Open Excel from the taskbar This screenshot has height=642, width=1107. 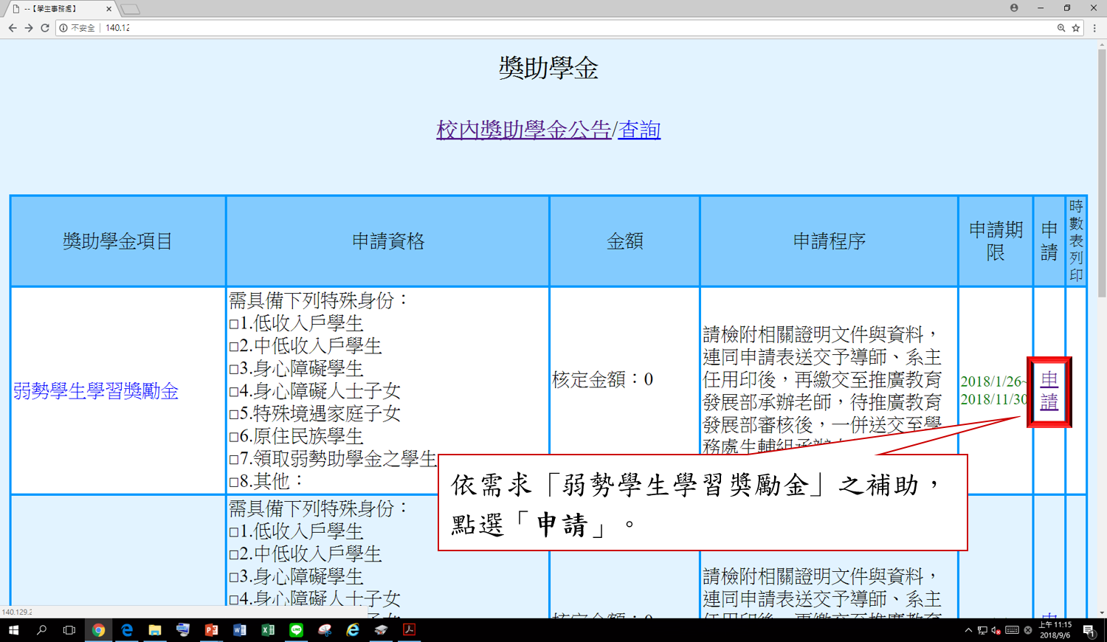tap(268, 630)
